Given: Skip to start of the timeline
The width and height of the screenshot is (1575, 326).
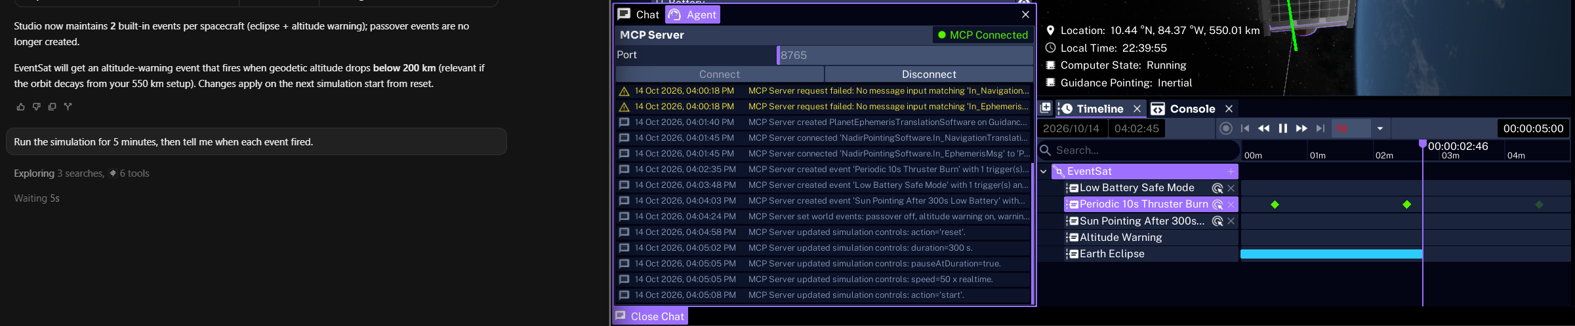Looking at the screenshot, I should pyautogui.click(x=1244, y=129).
